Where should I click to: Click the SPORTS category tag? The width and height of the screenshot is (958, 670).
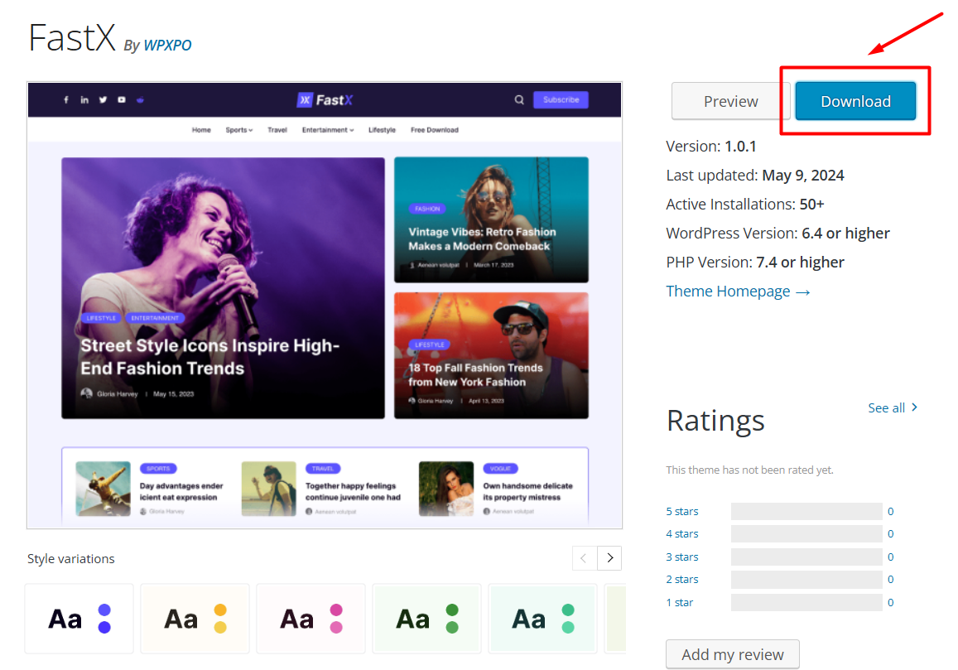pyautogui.click(x=158, y=468)
